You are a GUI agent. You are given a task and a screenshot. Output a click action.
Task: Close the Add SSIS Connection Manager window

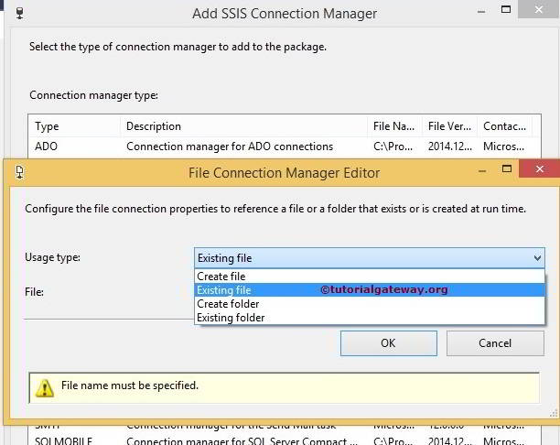(x=539, y=9)
